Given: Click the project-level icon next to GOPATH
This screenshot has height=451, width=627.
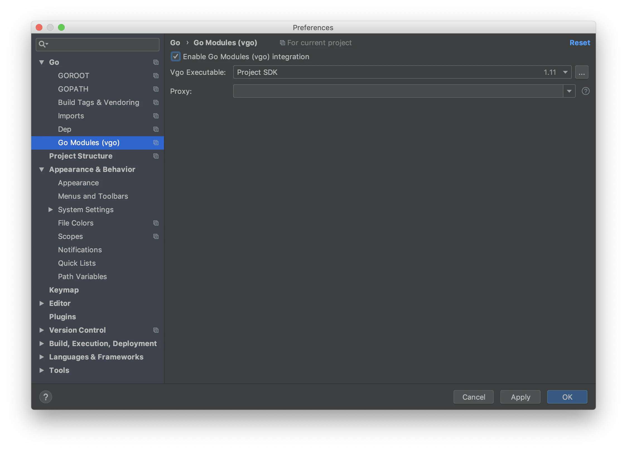Looking at the screenshot, I should click(x=156, y=89).
